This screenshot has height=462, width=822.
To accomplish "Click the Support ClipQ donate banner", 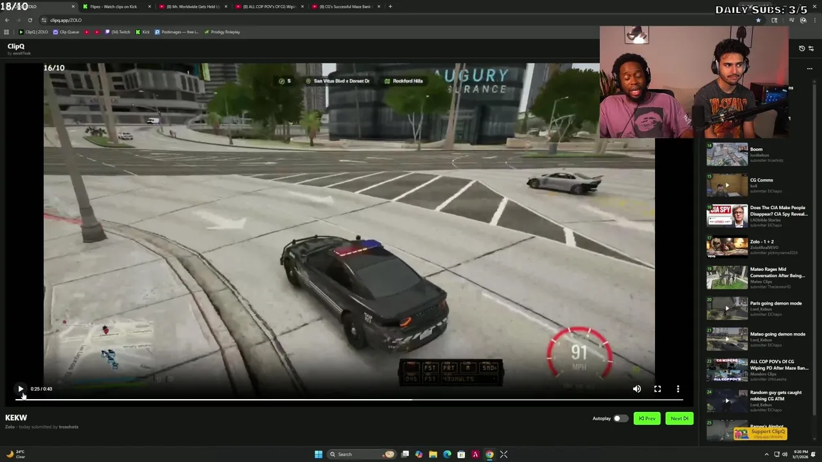I will [761, 433].
